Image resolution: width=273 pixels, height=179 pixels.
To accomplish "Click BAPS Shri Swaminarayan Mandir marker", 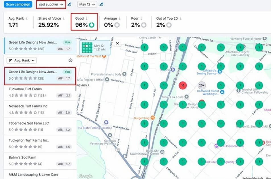I will (x=162, y=152).
